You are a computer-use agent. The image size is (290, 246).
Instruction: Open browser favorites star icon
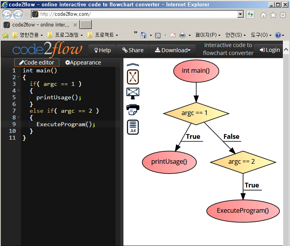273,15
